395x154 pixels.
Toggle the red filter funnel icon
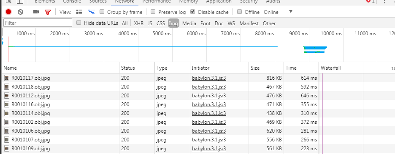pos(48,12)
